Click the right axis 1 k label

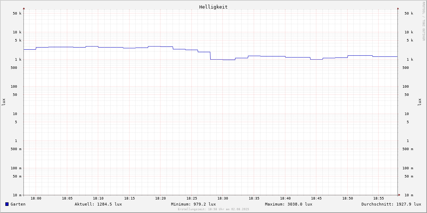pos(410,60)
